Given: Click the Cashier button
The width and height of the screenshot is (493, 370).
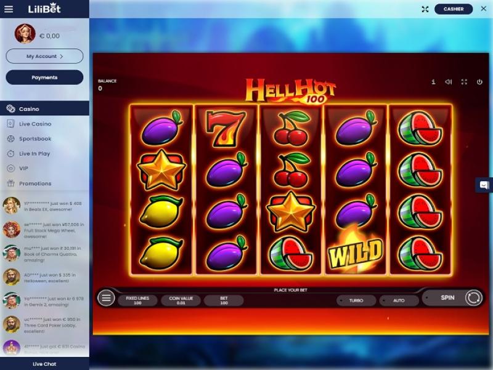Looking at the screenshot, I should pyautogui.click(x=454, y=9).
